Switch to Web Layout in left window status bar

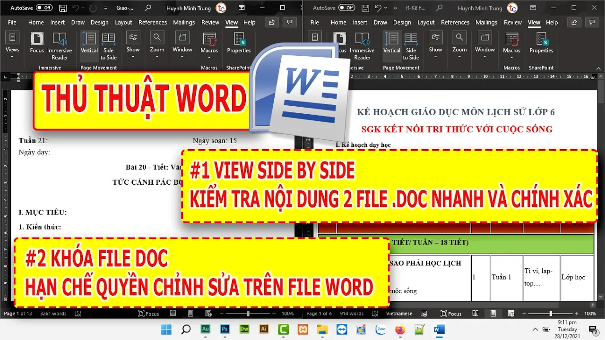[208, 314]
